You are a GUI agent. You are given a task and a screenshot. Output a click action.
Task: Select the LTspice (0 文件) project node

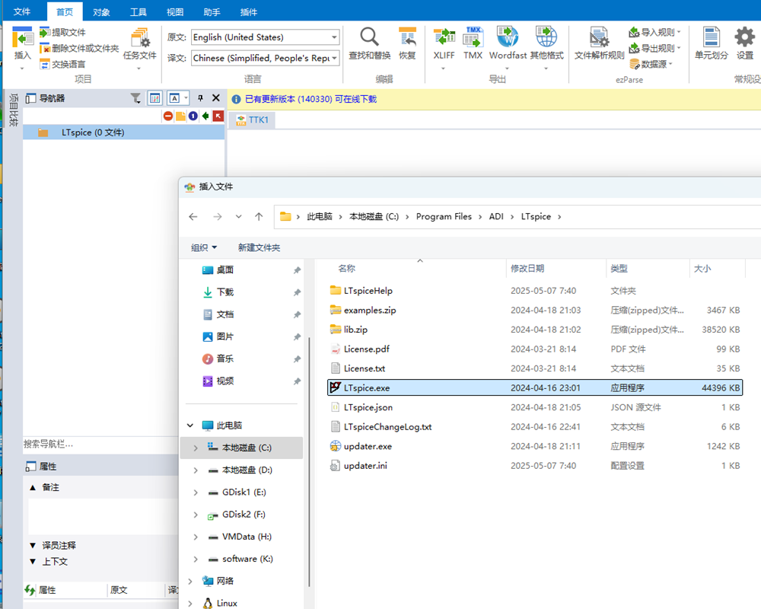124,132
